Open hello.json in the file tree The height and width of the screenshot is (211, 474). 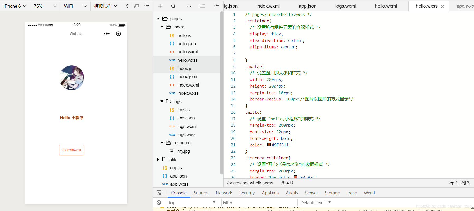point(187,44)
